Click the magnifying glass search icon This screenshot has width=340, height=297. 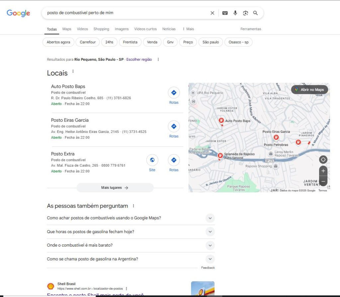(x=255, y=13)
